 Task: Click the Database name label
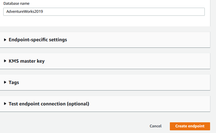click(17, 4)
